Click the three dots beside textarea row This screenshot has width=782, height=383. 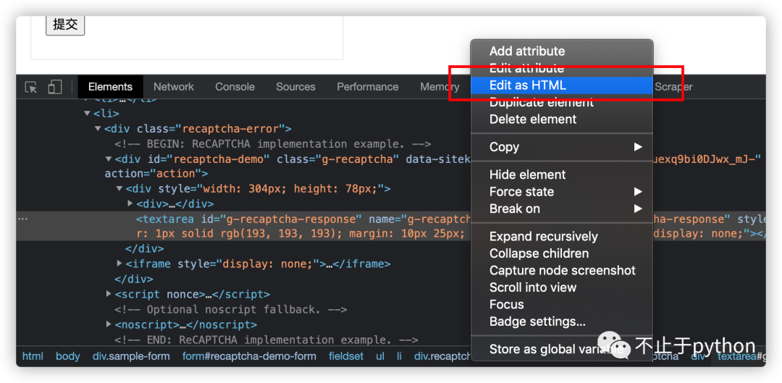pyautogui.click(x=22, y=219)
